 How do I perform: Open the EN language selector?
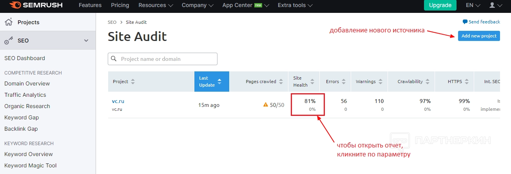(x=473, y=5)
